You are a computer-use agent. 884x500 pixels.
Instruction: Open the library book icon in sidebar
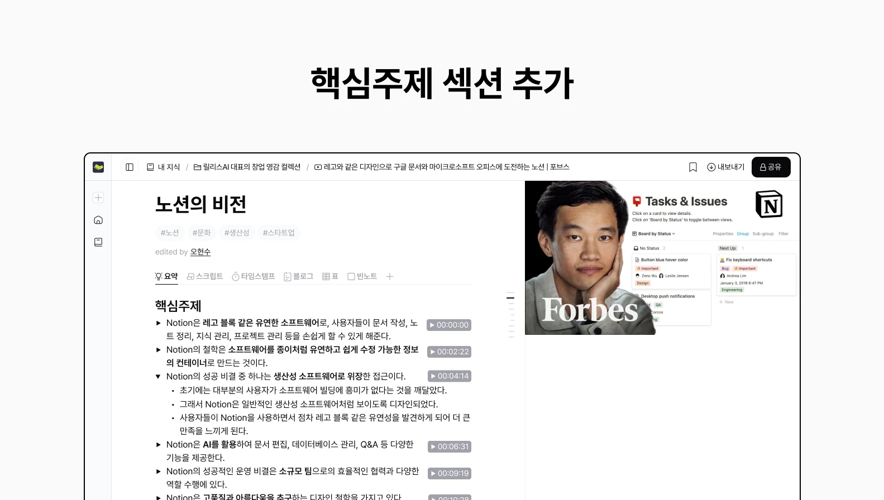[x=98, y=242]
